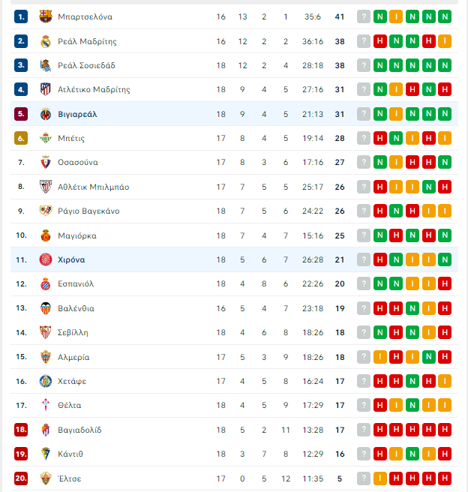Click the Barcelona club crest icon
The width and height of the screenshot is (468, 492).
[46, 16]
